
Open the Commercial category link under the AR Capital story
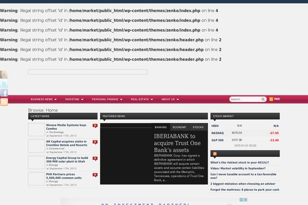[57, 149]
